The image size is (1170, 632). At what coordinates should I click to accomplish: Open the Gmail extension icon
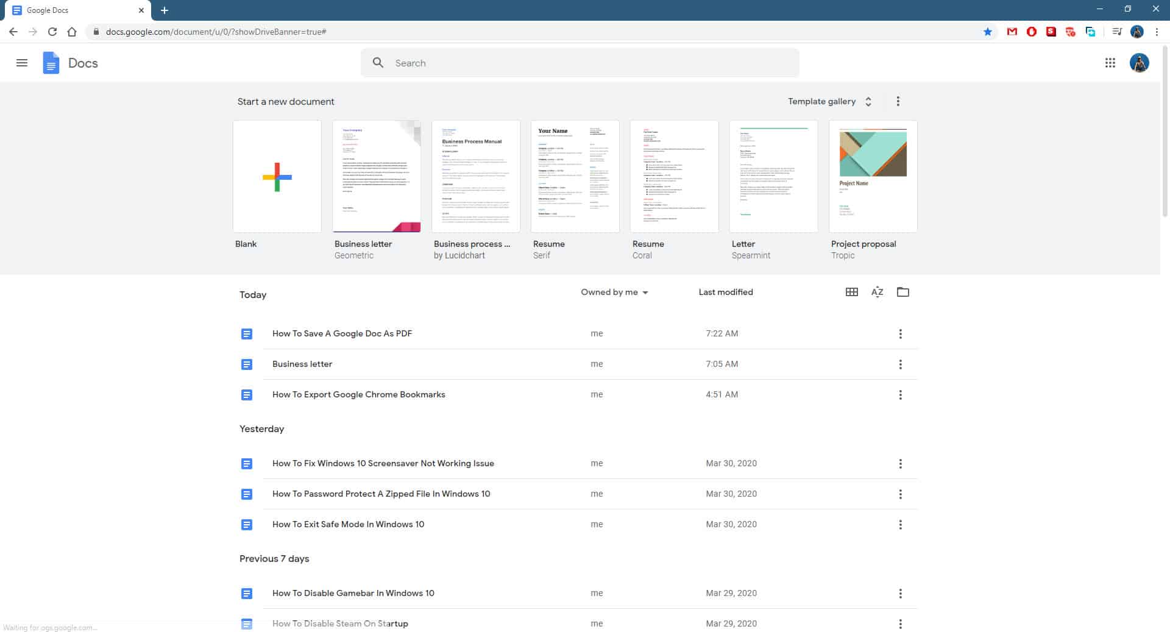pos(1012,32)
